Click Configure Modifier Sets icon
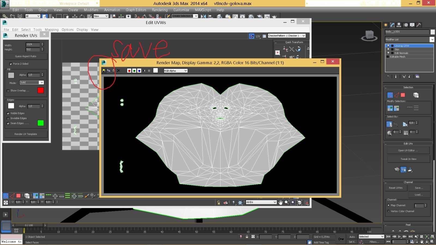The image size is (436, 245). coord(417,77)
